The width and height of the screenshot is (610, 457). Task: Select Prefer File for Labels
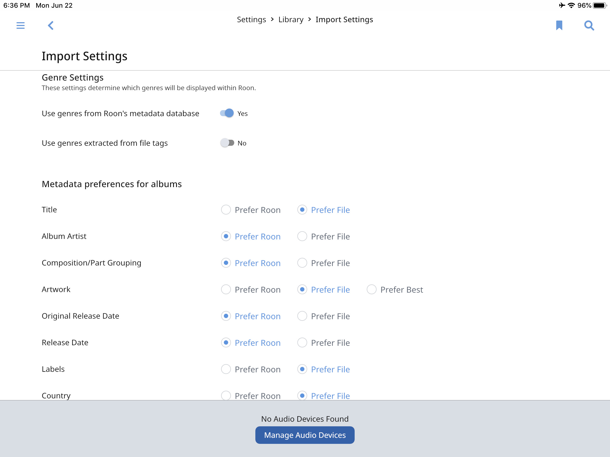pyautogui.click(x=323, y=369)
